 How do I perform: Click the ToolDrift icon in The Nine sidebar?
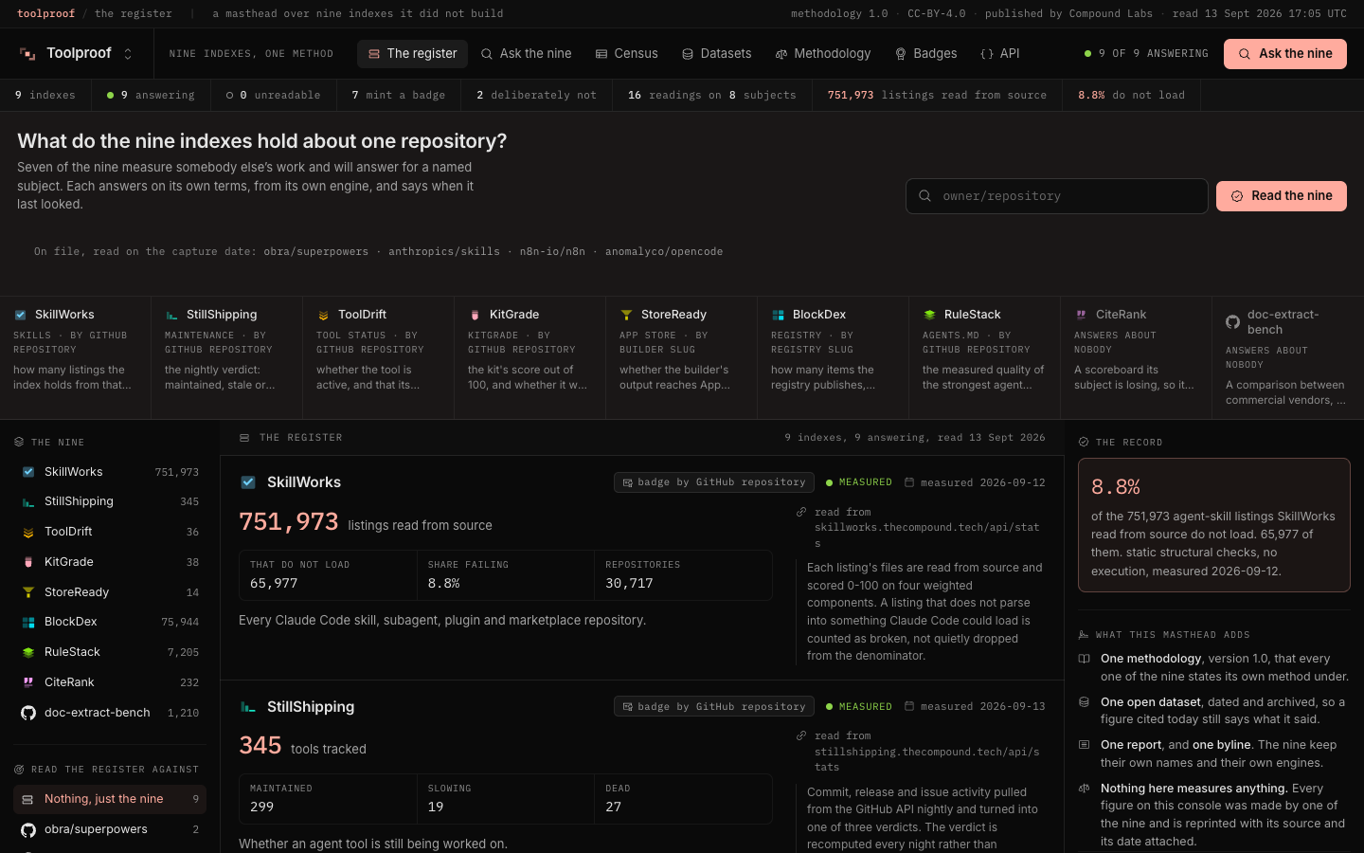(x=28, y=532)
